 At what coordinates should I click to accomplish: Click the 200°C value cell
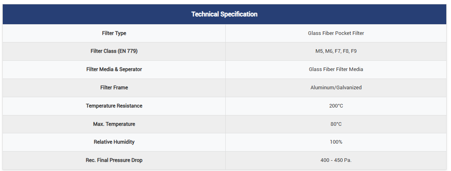336,106
